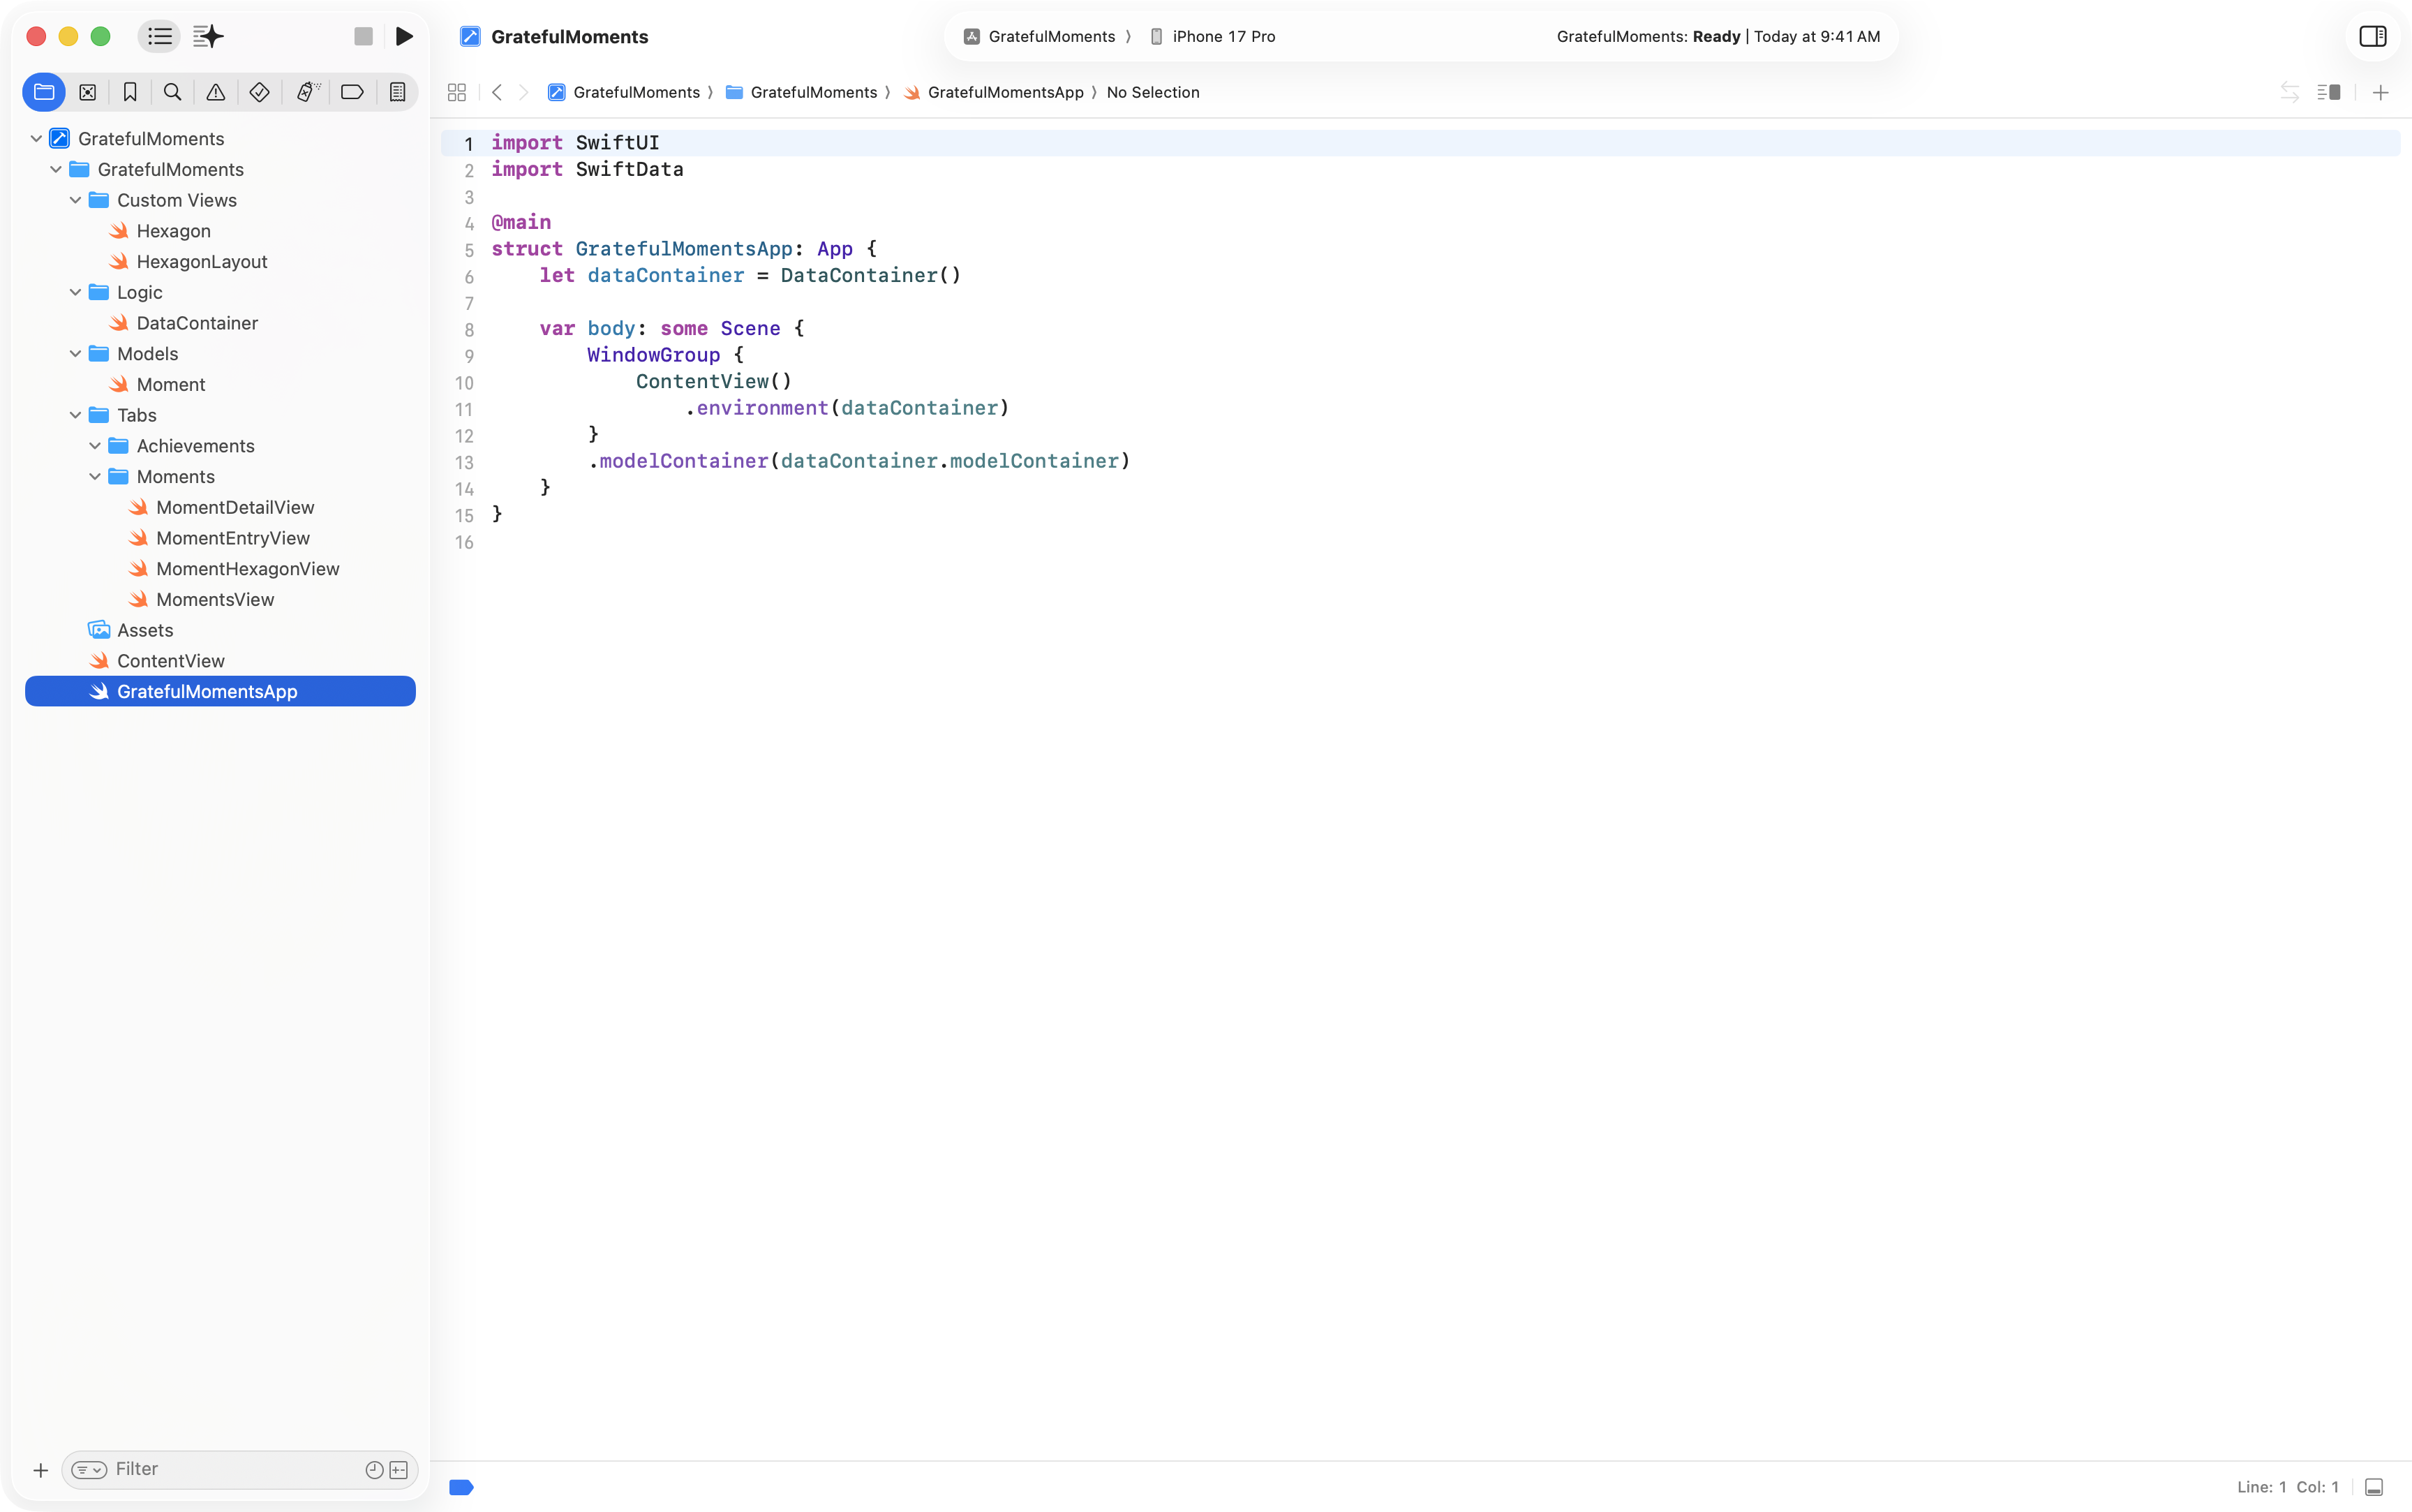Add a file with bottom plus button
The width and height of the screenshot is (2412, 1512).
tap(40, 1470)
